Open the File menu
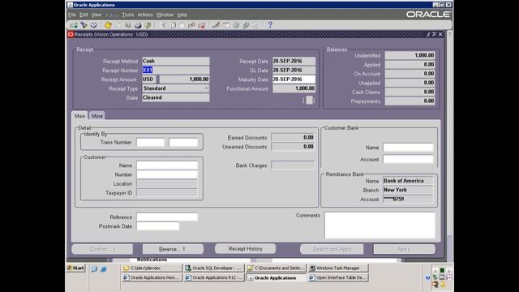519x292 pixels. tap(72, 15)
